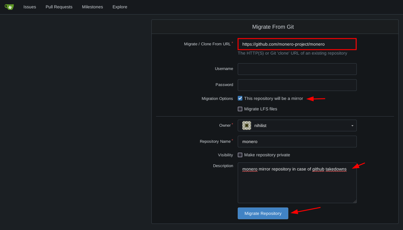Uncheck 'This repository will be a mirror'
The image size is (403, 230).
[240, 98]
